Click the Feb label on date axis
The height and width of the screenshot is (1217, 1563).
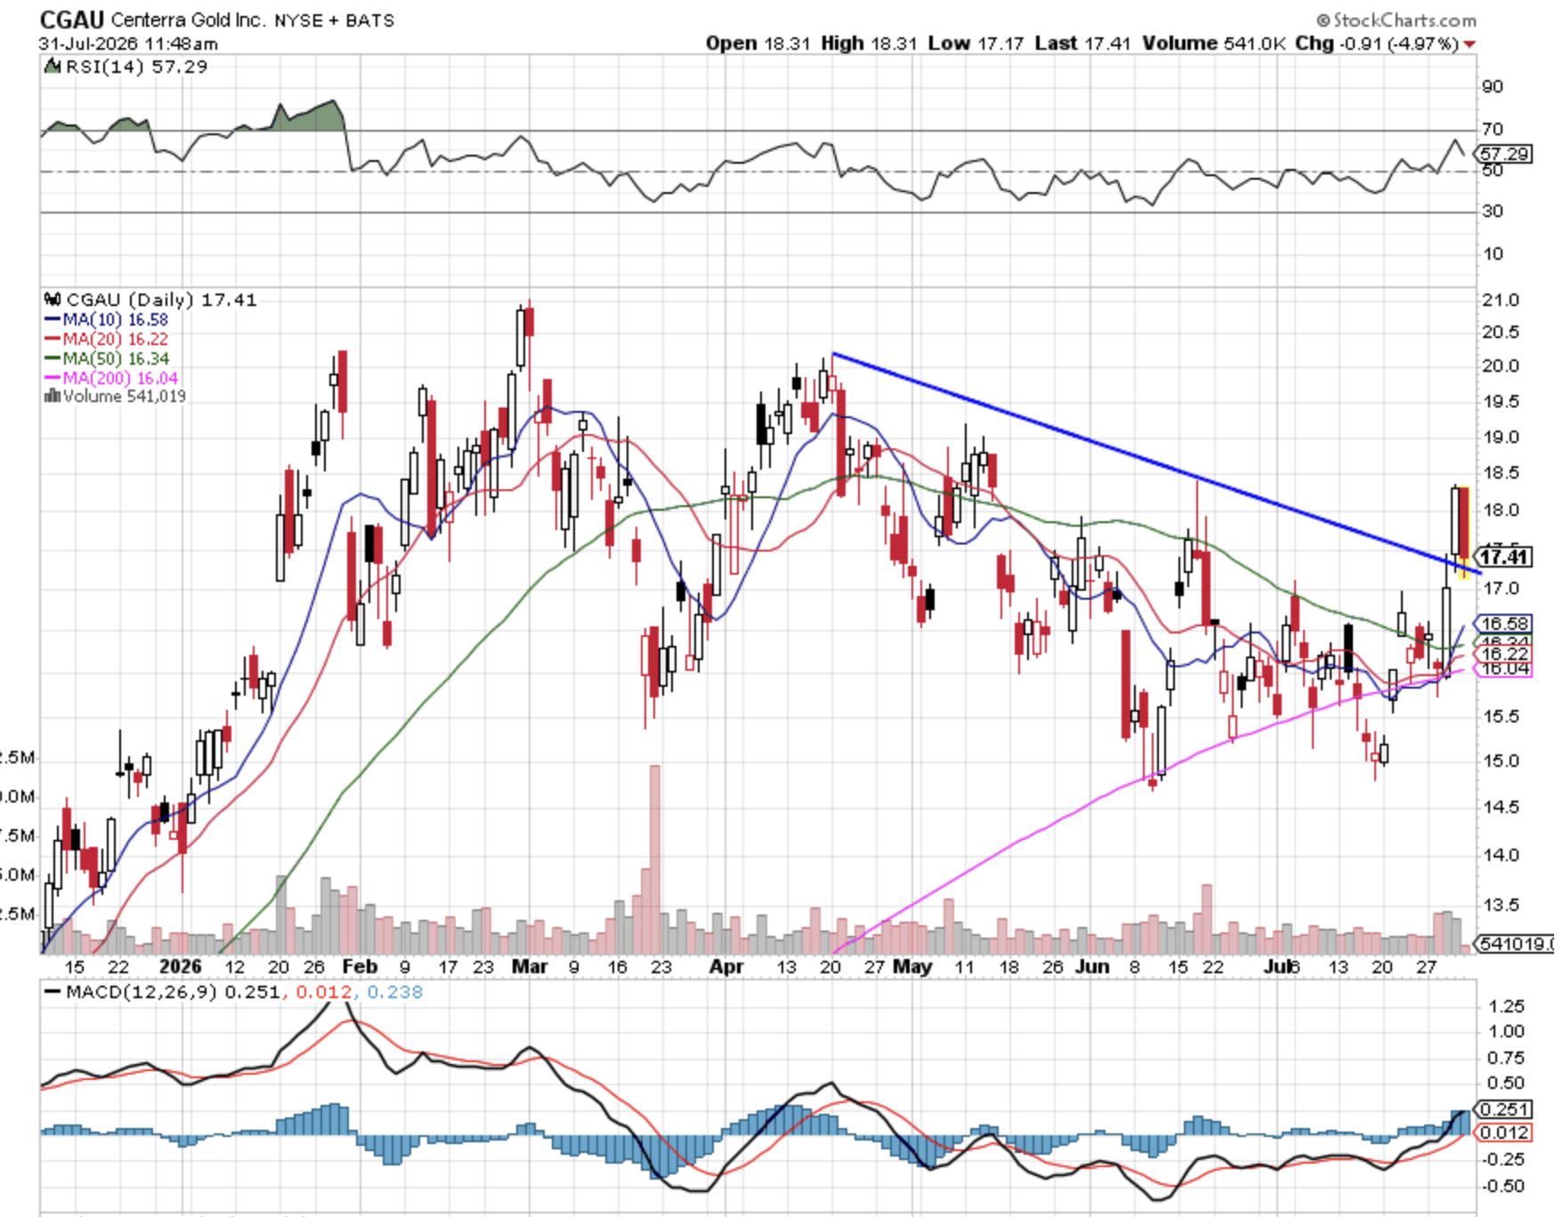point(360,967)
